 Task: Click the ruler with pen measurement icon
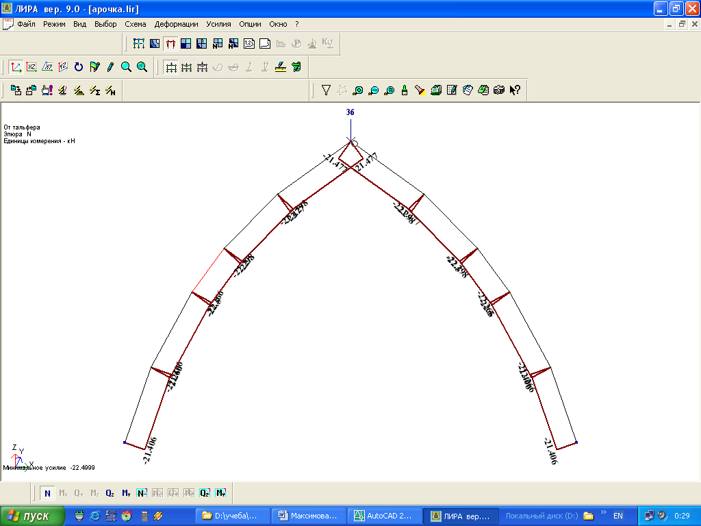point(280,67)
